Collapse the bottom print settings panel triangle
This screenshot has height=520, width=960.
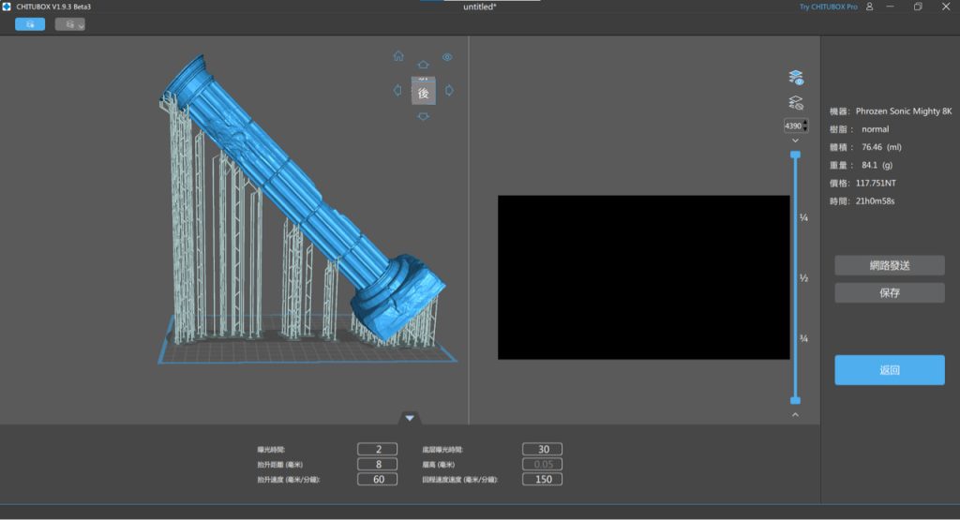click(410, 418)
